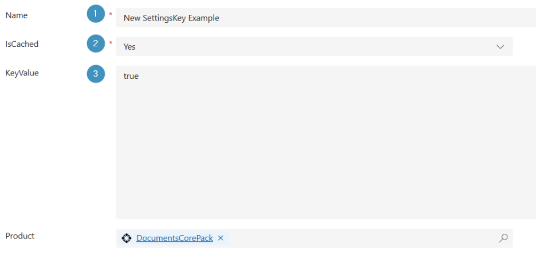Click the numbered badge 3 beside KeyValue

(96, 74)
